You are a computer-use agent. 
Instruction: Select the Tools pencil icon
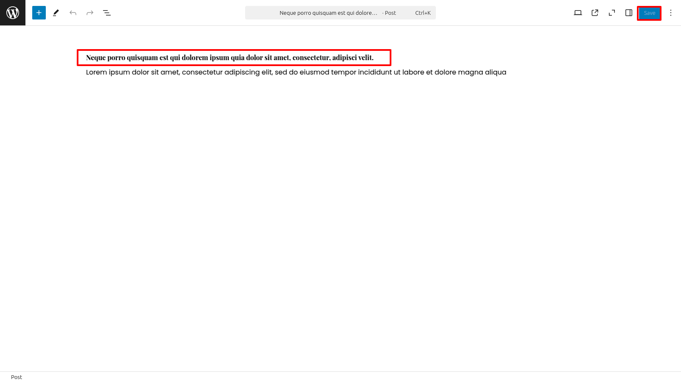(x=56, y=13)
